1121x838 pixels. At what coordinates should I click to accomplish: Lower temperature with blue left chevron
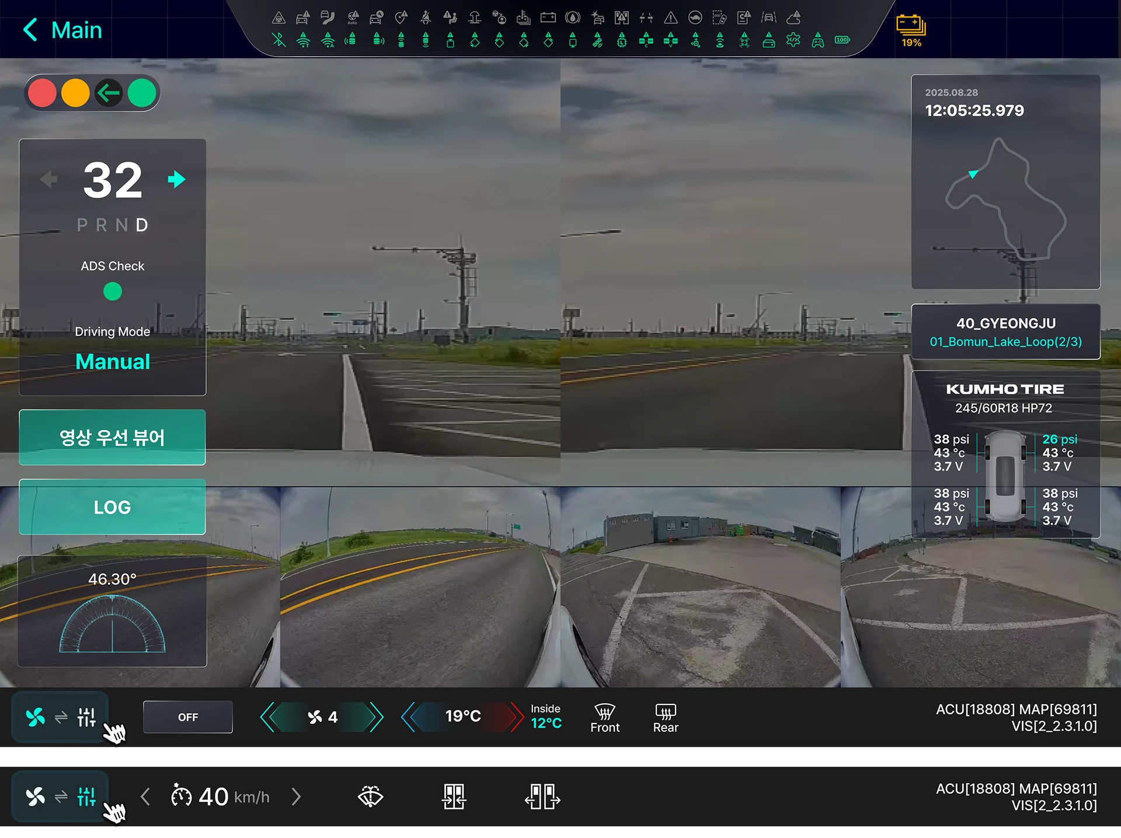click(x=409, y=717)
